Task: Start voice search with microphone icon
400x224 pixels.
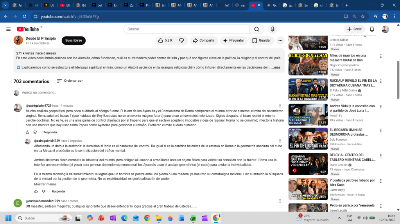Action: 273,29
